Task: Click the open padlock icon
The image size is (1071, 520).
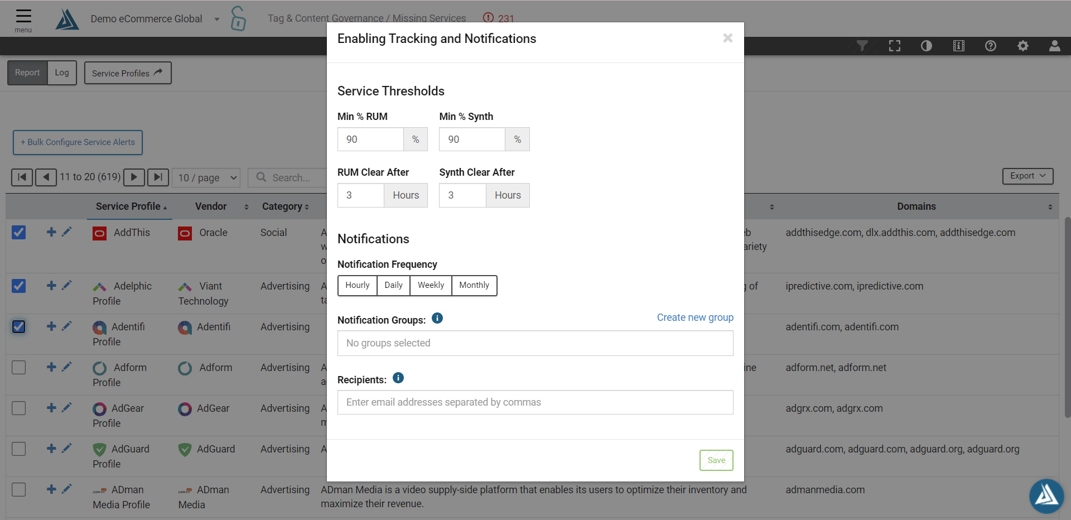Action: tap(238, 18)
